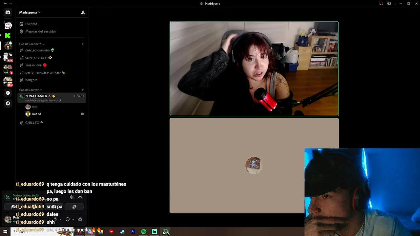Click the connection signal icon near Video conectado

click(8, 197)
